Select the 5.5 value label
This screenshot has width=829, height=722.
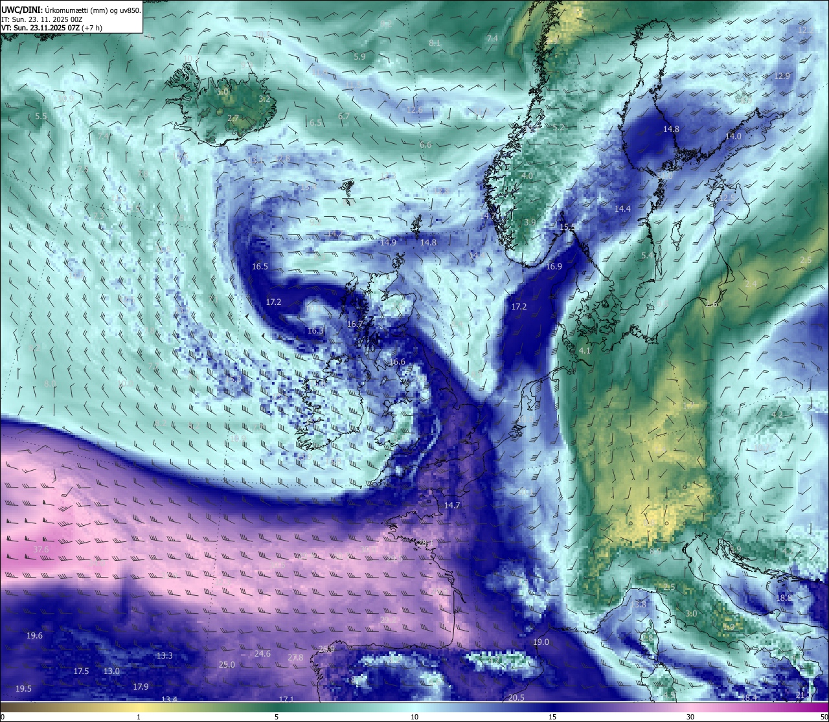point(41,117)
